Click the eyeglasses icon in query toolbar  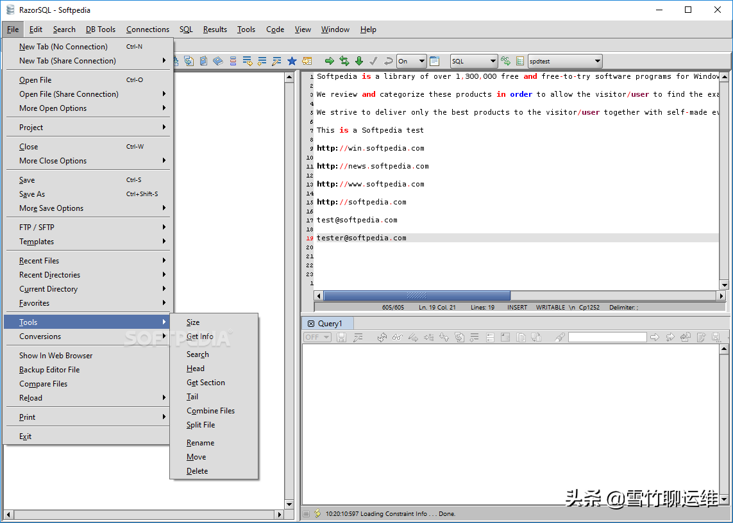[x=398, y=337]
